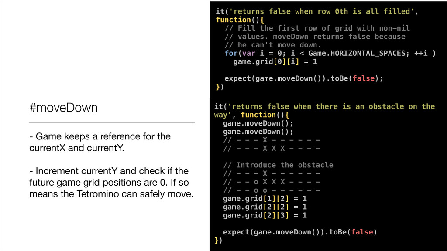
Task: Click the 'Increment currentY and check' paragraph
Action: pos(111,183)
